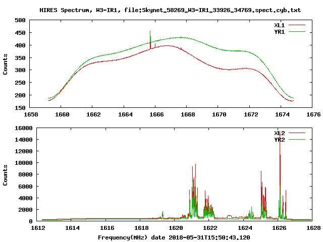Click the small green peak near 1619.3 MHz
Screen dimensions: 323x242
tap(163, 215)
